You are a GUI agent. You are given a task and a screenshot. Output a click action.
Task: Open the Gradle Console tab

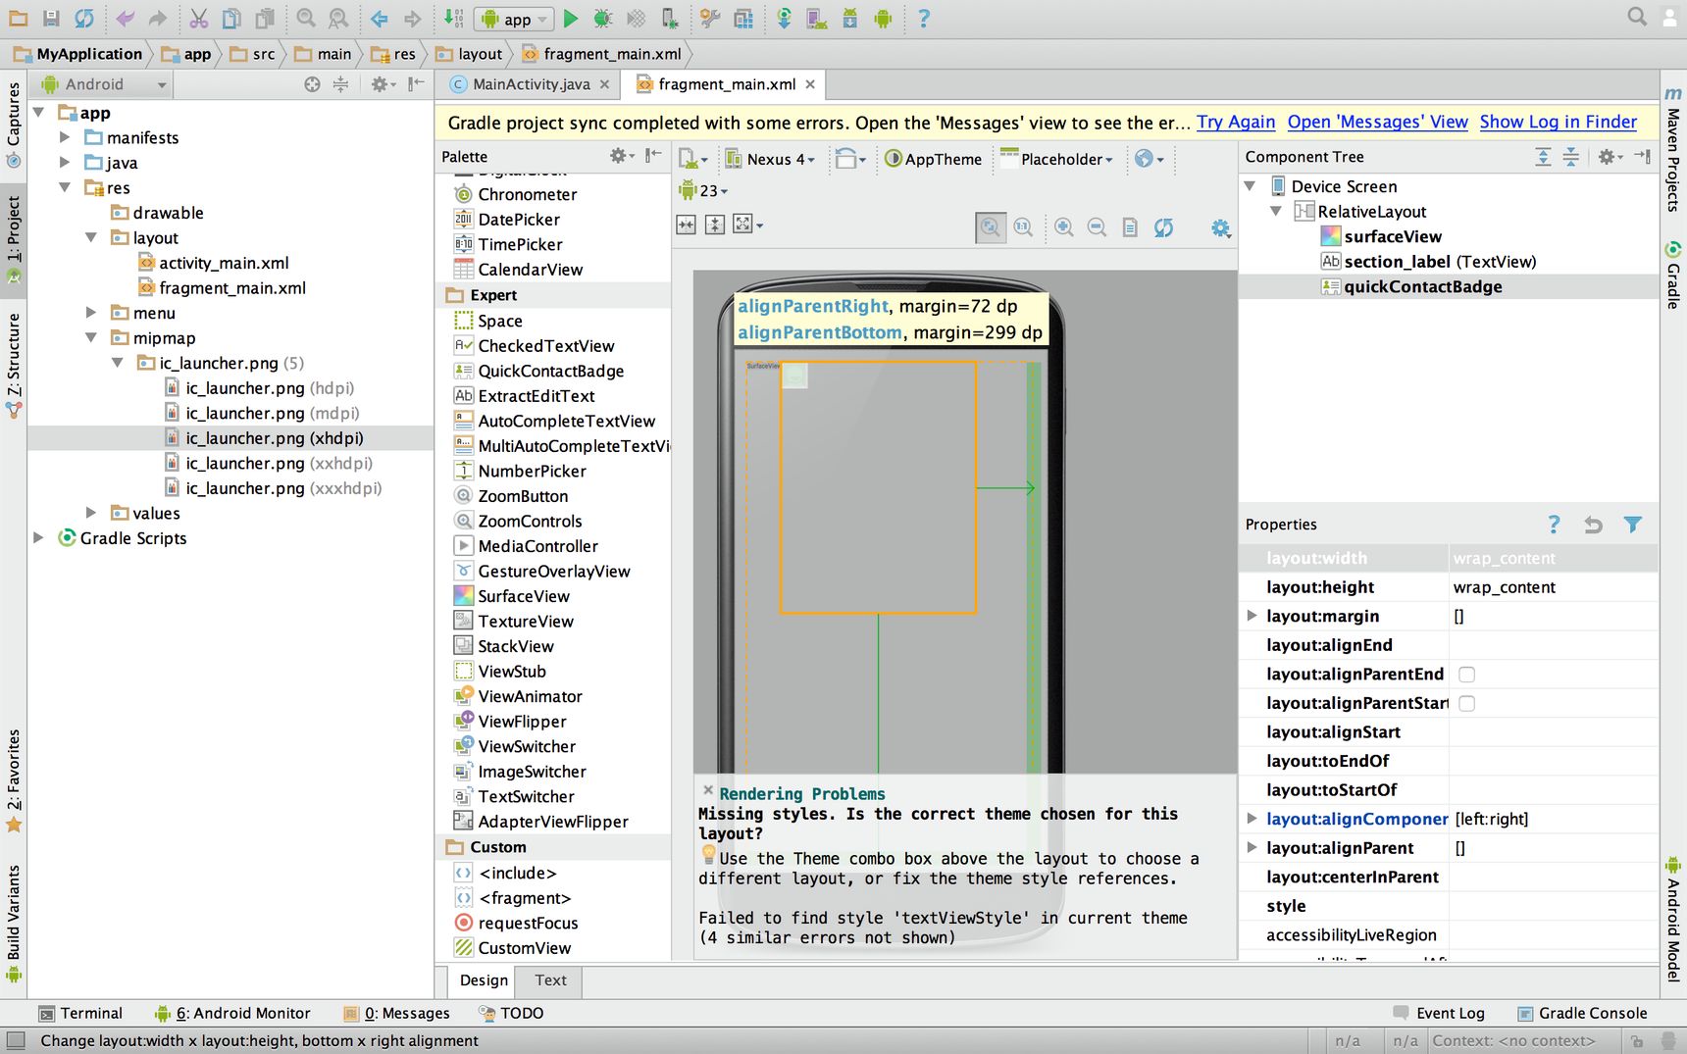coord(1582,1013)
